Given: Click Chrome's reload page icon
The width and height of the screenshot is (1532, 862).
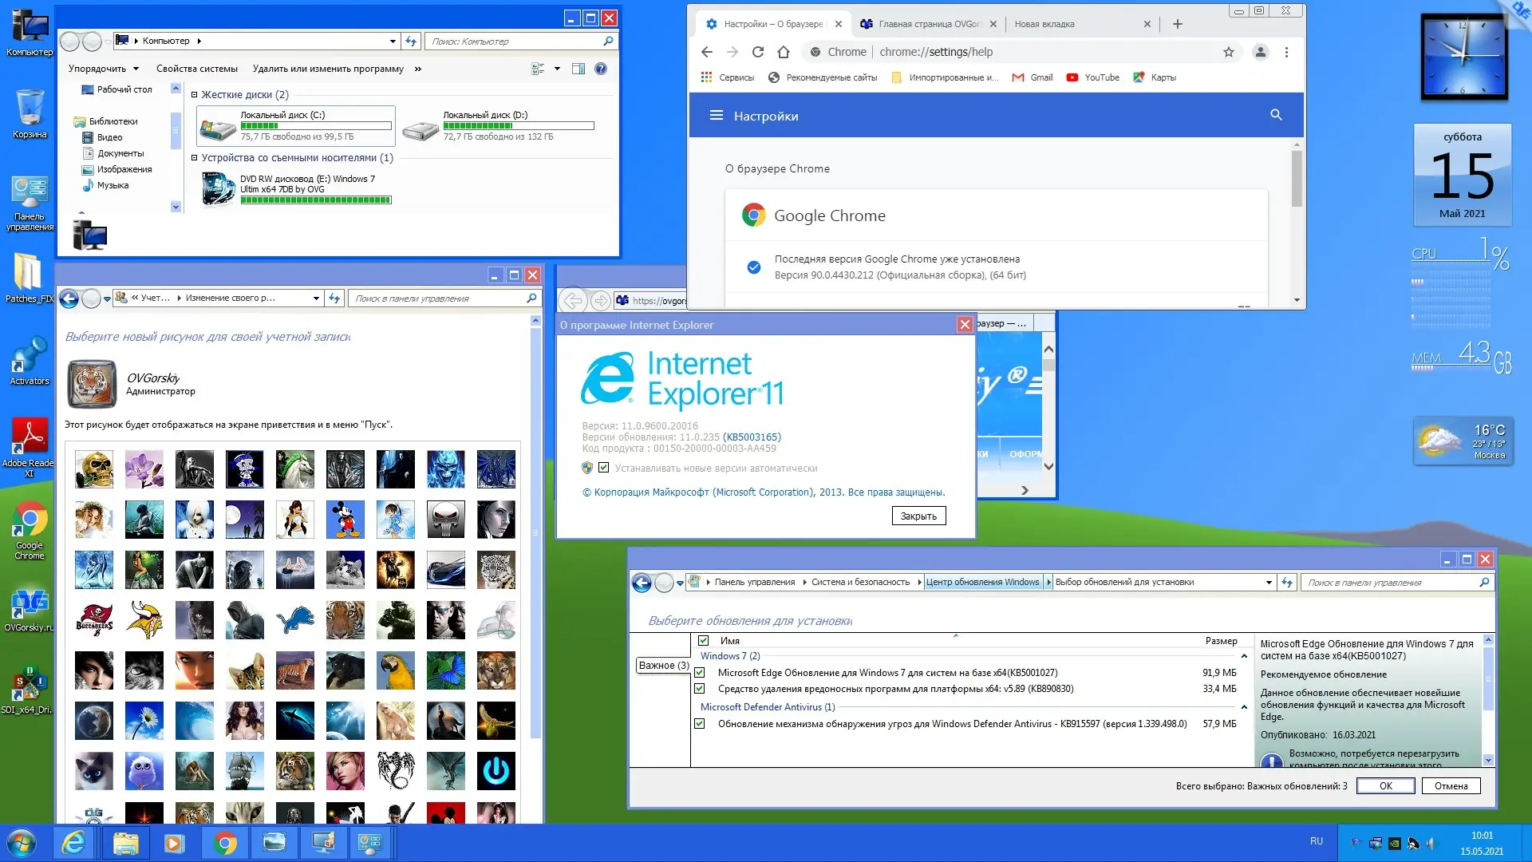Looking at the screenshot, I should (x=758, y=52).
